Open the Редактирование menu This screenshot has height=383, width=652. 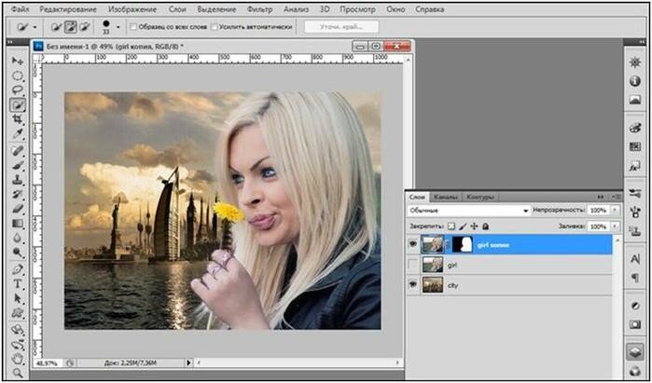(x=69, y=9)
